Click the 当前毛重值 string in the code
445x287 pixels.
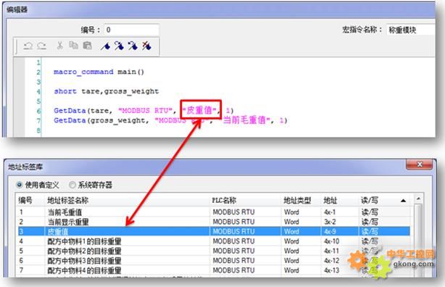(x=246, y=120)
